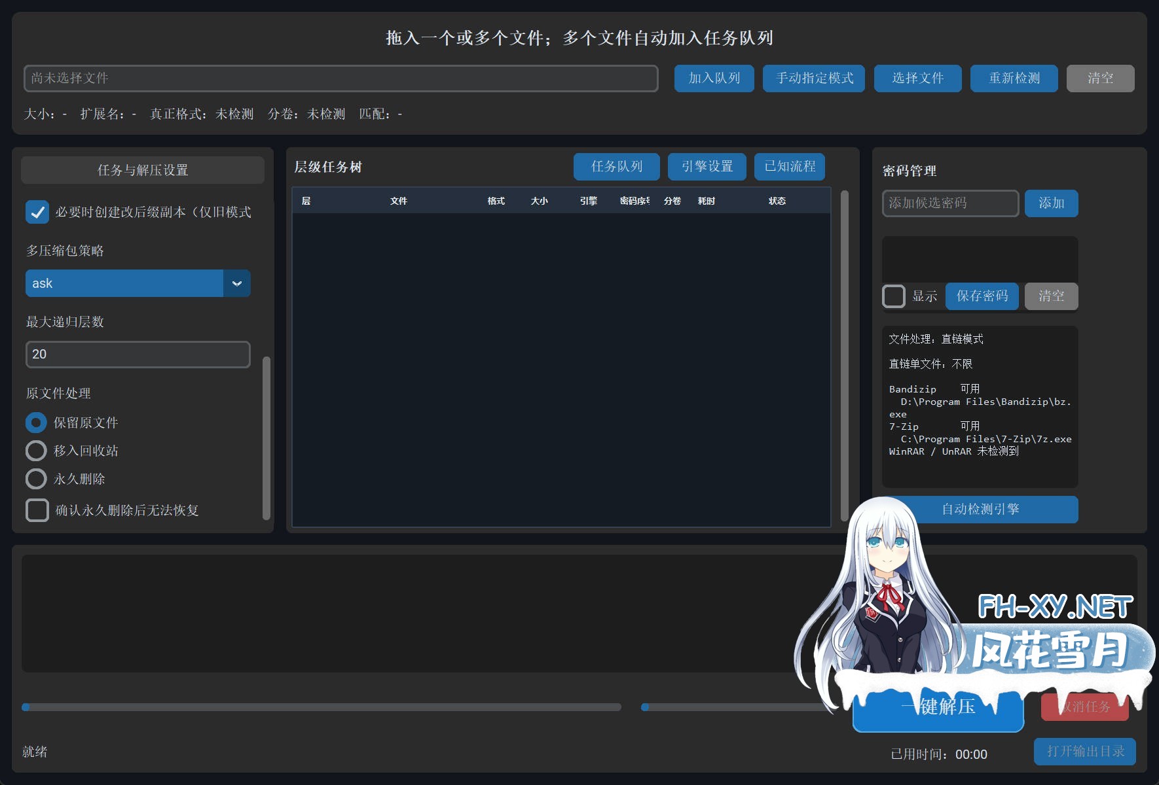Screen dimensions: 1159x785
Task: Click the 引擎 column header
Action: 589,201
